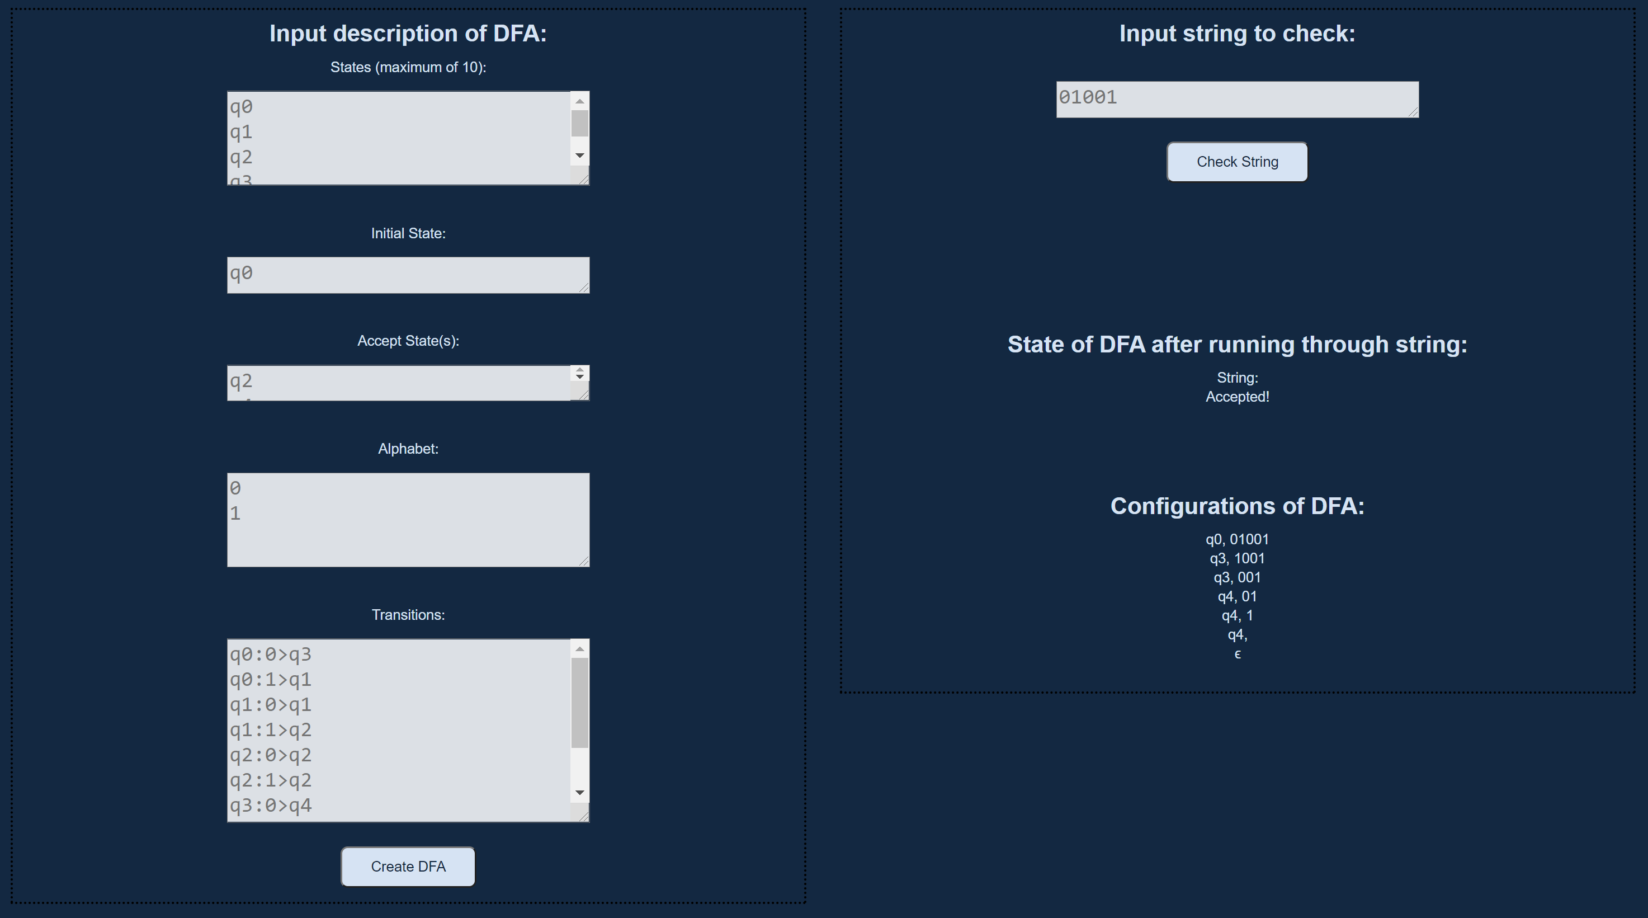The height and width of the screenshot is (918, 1648).
Task: Click configuration line q3, 1001
Action: 1236,559
